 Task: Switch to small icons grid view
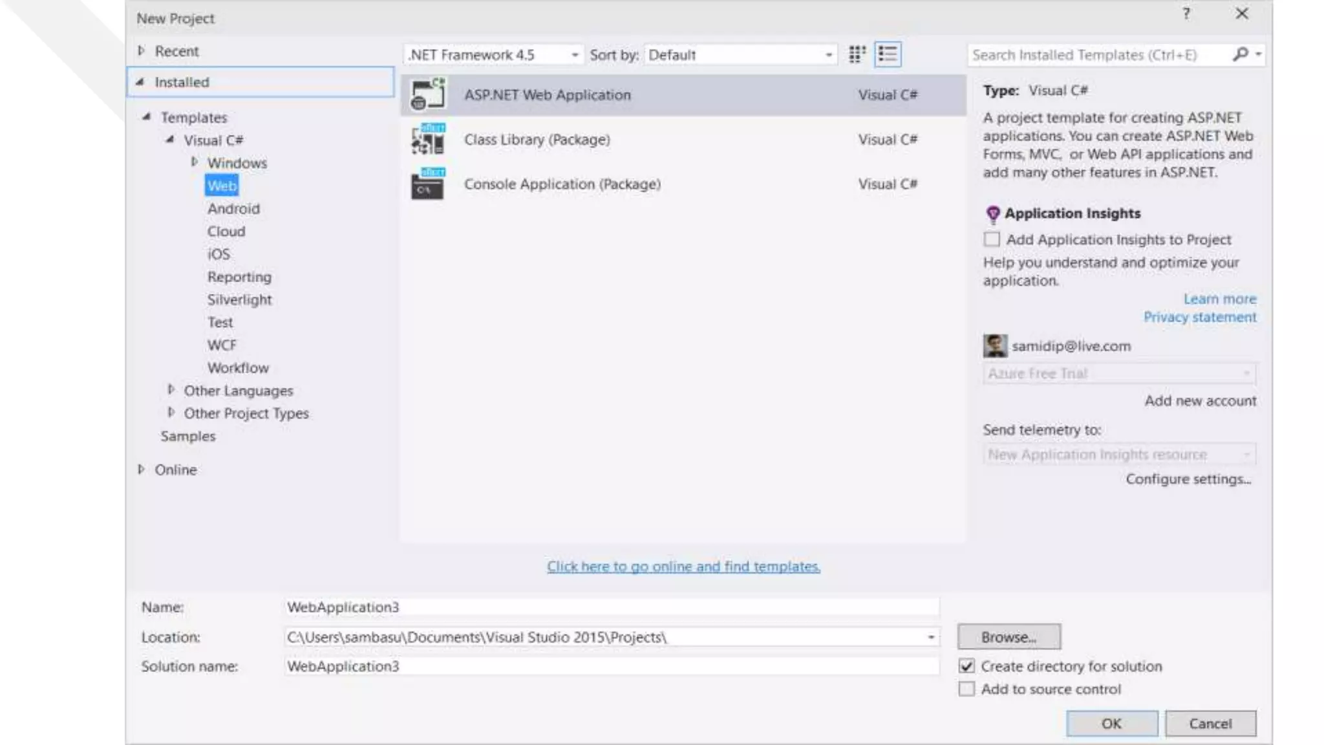(x=857, y=54)
